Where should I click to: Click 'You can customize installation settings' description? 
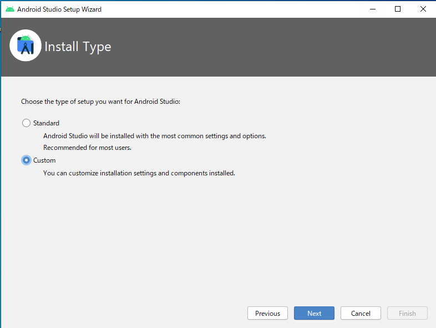click(x=139, y=173)
